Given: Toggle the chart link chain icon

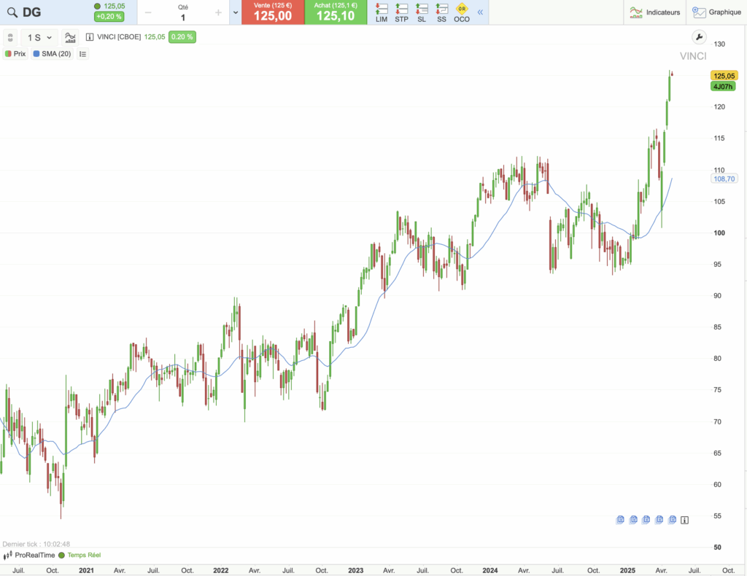Looking at the screenshot, I should (10, 38).
